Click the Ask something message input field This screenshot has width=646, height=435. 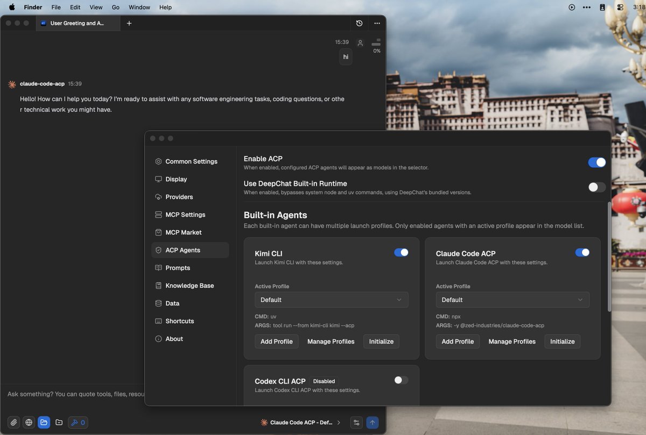[x=75, y=394]
